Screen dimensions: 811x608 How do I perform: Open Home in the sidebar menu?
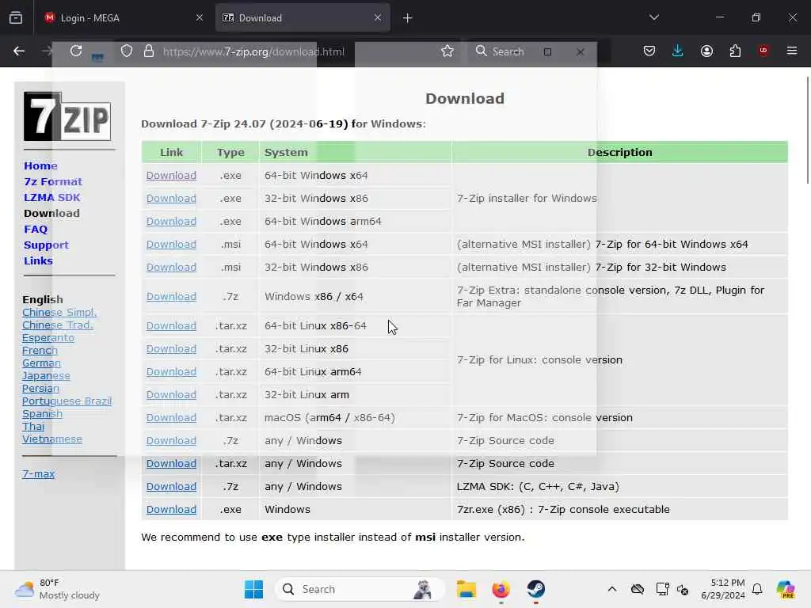click(x=40, y=166)
